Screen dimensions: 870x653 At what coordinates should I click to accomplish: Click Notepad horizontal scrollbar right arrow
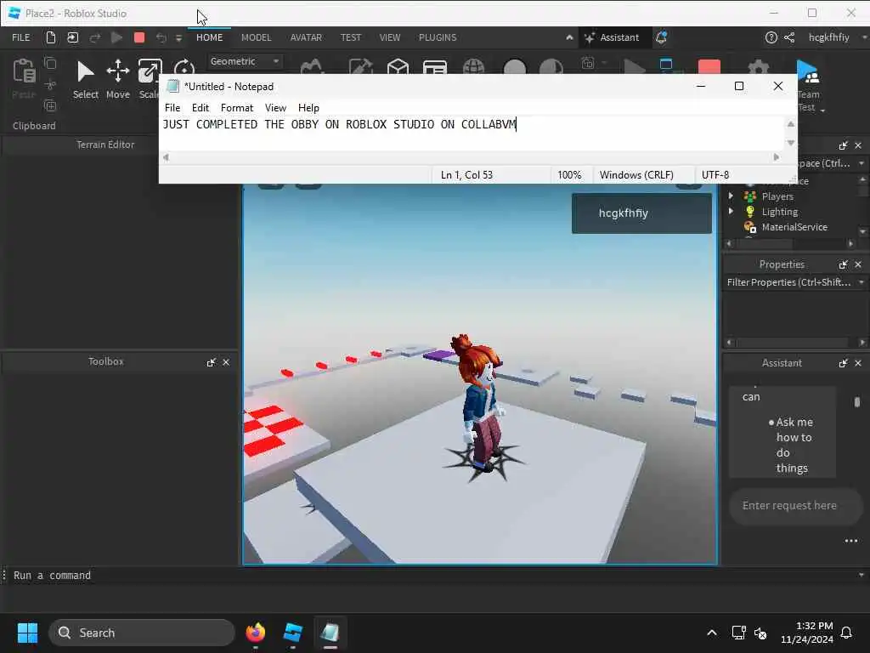(776, 157)
